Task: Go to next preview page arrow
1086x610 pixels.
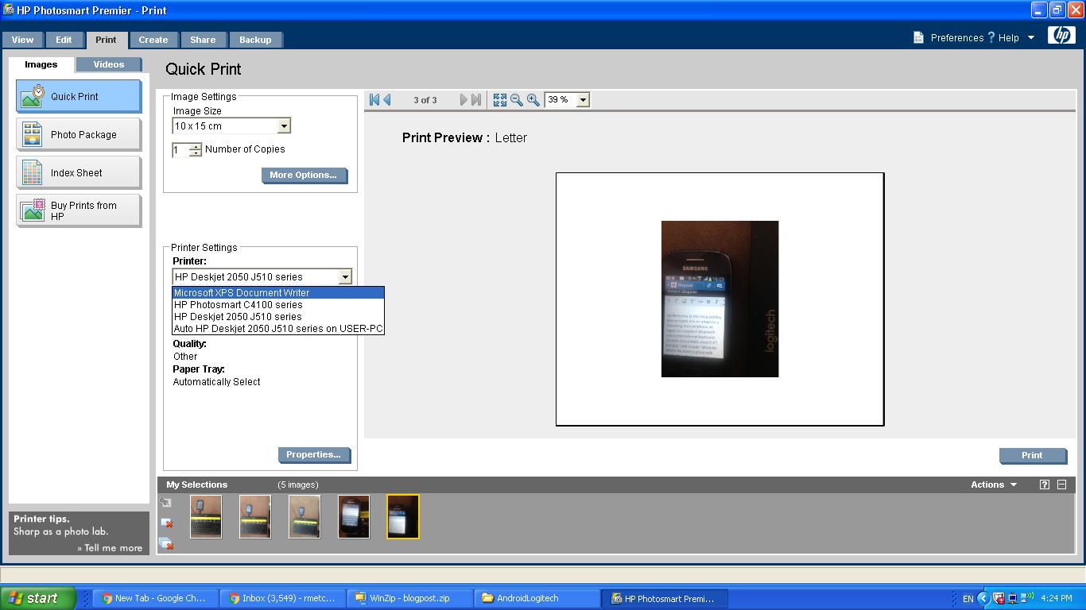Action: click(463, 99)
